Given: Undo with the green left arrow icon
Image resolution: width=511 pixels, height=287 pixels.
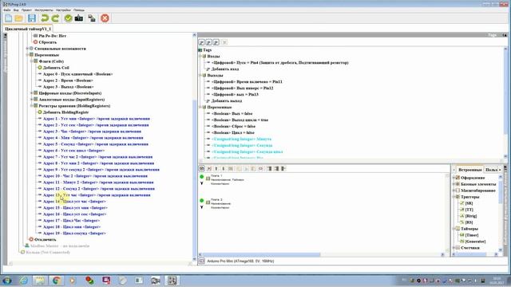Looking at the screenshot, I should pyautogui.click(x=45, y=18).
